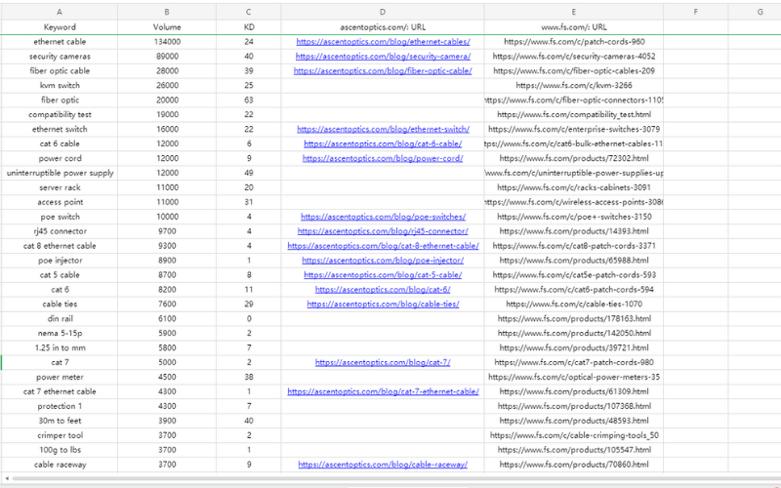Viewport: 781px width, 488px height.
Task: Select the fs.com optical-power-meters-35 URL cell
Action: pyautogui.click(x=574, y=377)
